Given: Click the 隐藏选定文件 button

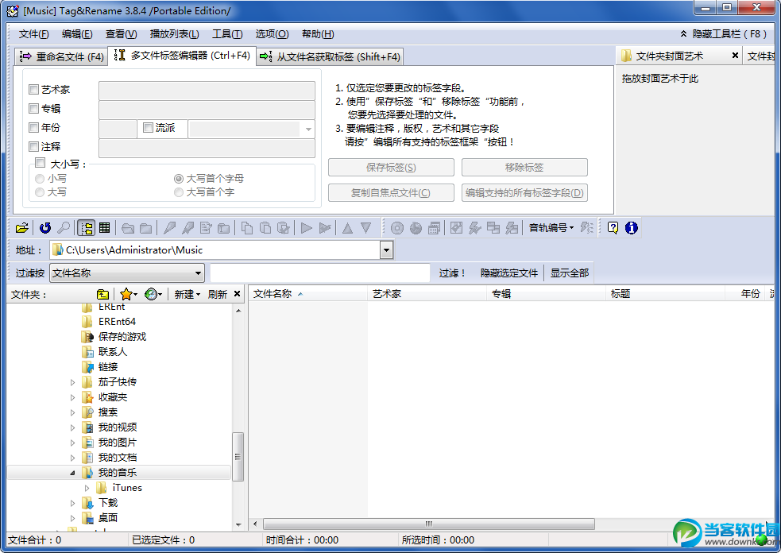Looking at the screenshot, I should click(509, 273).
